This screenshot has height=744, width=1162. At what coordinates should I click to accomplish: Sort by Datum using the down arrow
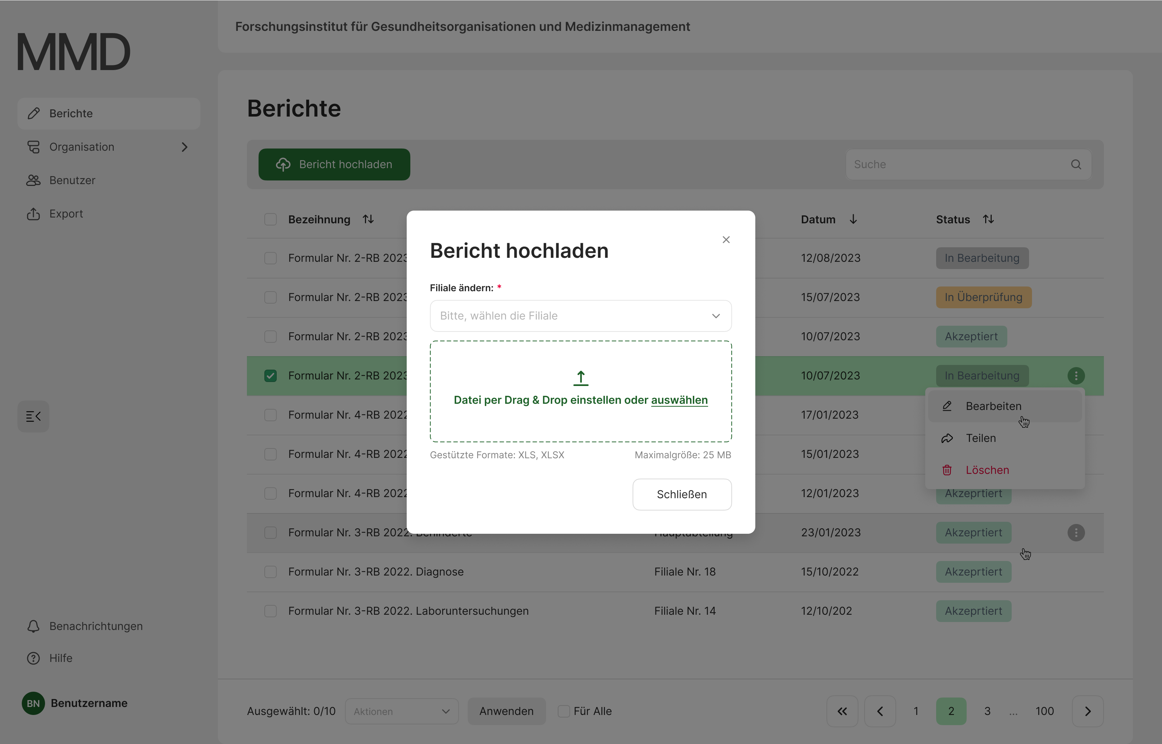click(853, 219)
